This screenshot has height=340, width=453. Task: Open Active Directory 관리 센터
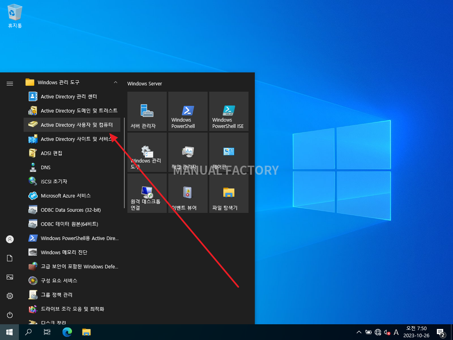click(72, 96)
